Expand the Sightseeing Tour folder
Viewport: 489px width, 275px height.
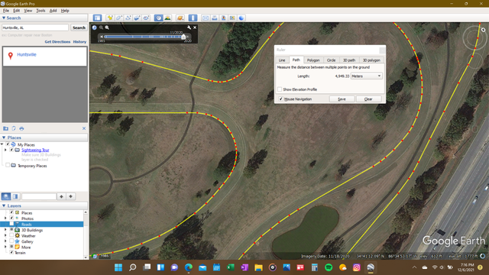pyautogui.click(x=5, y=150)
